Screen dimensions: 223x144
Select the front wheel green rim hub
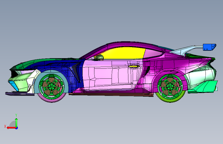coord(51,86)
